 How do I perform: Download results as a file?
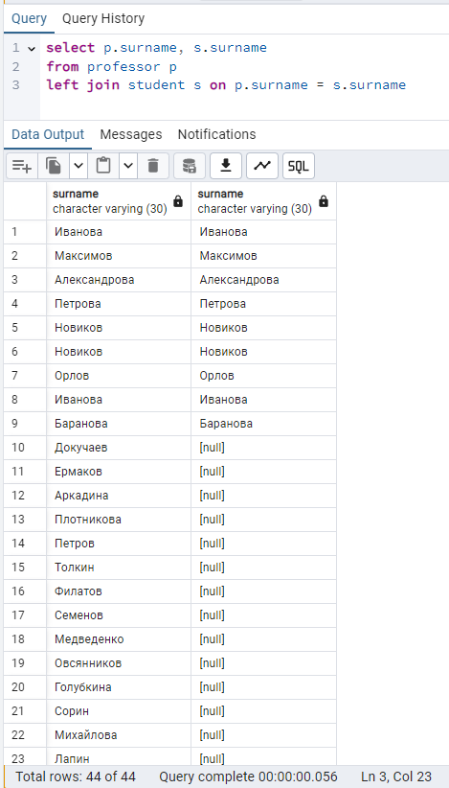[x=226, y=166]
